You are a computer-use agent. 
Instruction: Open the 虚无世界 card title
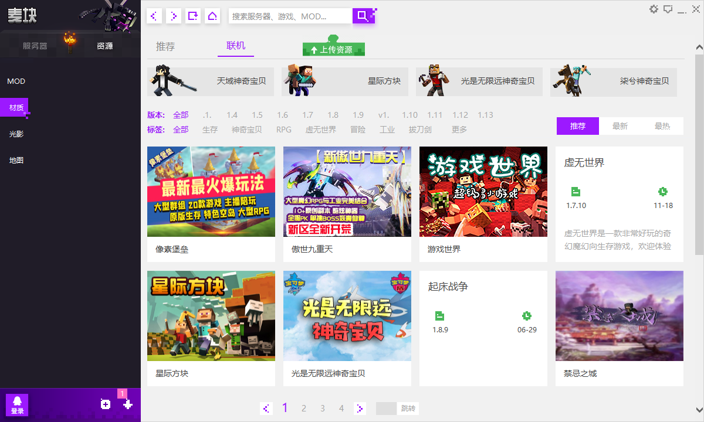(584, 163)
